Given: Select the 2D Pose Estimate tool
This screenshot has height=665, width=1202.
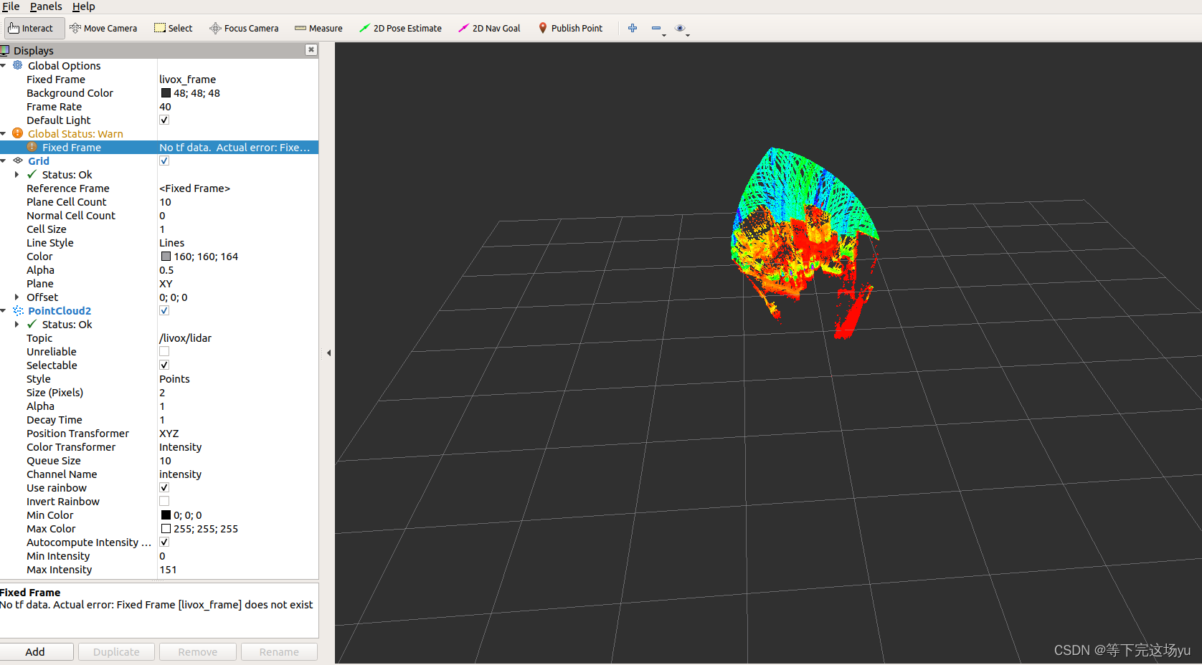Looking at the screenshot, I should [400, 29].
